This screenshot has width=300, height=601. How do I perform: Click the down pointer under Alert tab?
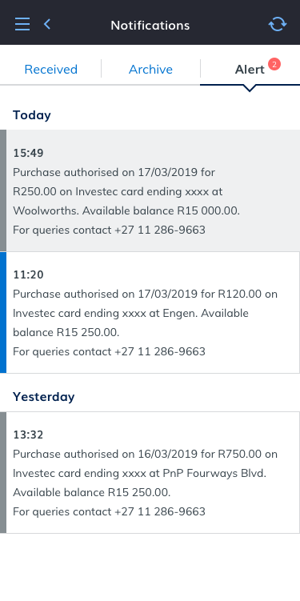click(250, 88)
